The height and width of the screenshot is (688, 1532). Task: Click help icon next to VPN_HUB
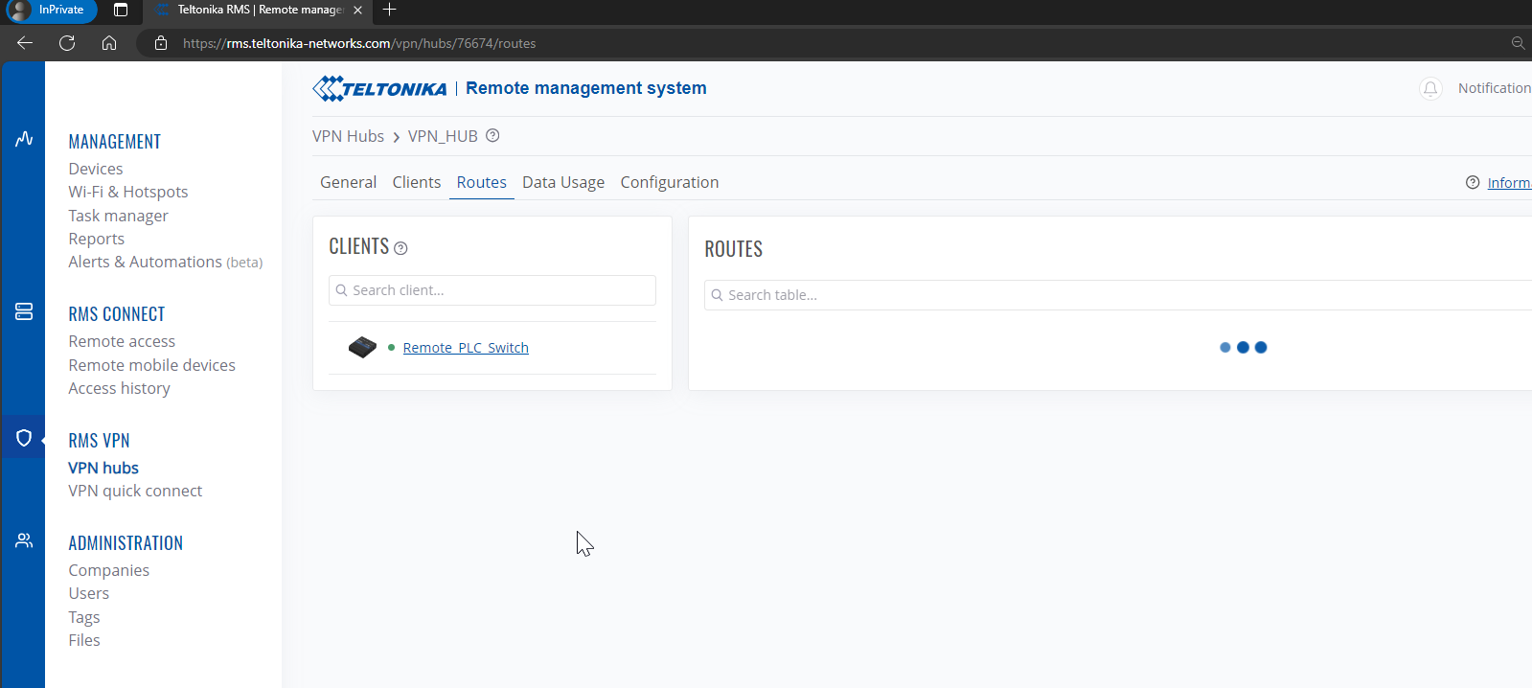pyautogui.click(x=492, y=135)
